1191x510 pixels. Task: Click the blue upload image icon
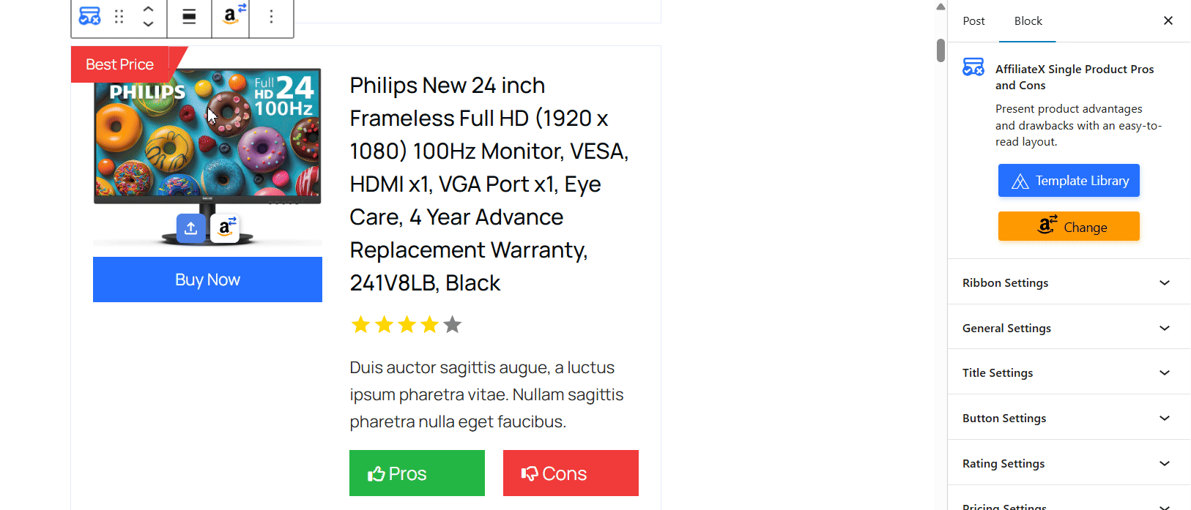click(x=190, y=228)
